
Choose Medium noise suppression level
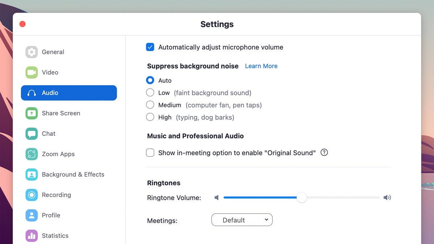pos(150,105)
